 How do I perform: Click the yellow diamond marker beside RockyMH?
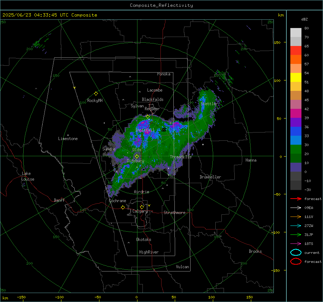pos(96,94)
